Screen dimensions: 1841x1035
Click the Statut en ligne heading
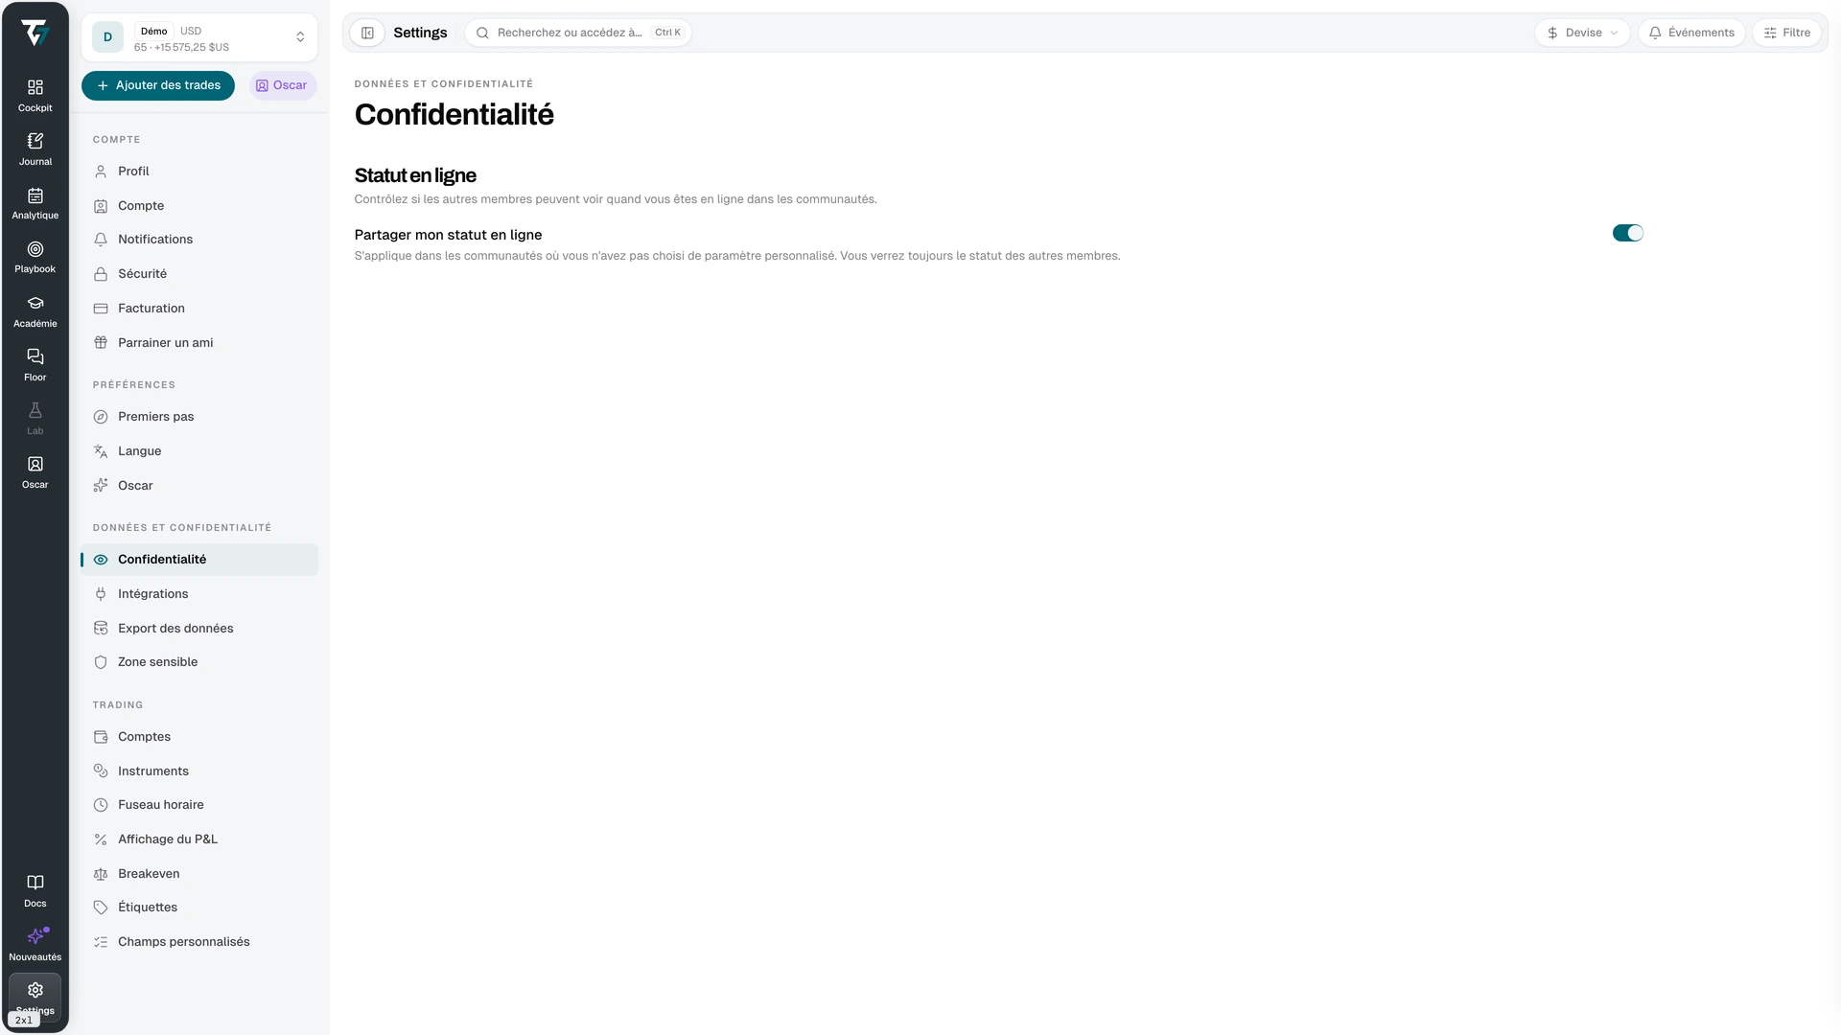(x=415, y=175)
